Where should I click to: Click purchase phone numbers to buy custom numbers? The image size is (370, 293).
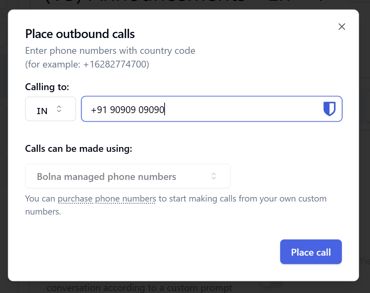[107, 198]
